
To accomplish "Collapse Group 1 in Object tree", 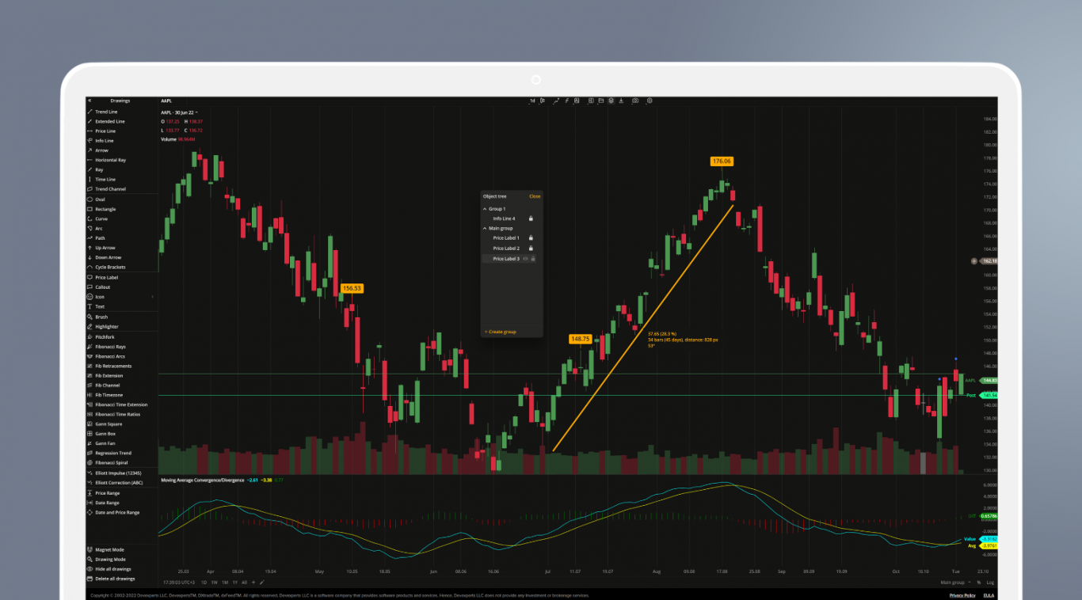I will (x=485, y=209).
